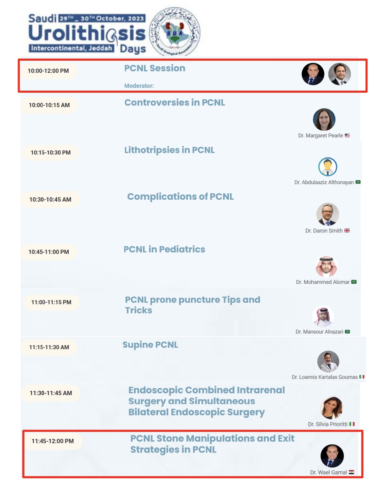372x490 pixels.
Task: Click the UK flag beside Daron Smith
Action: [347, 231]
